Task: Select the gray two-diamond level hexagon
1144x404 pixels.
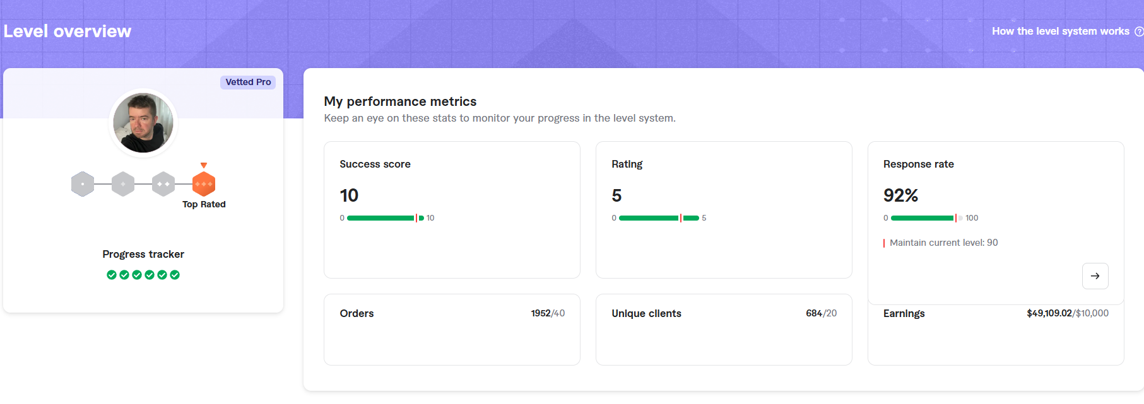Action: tap(163, 184)
